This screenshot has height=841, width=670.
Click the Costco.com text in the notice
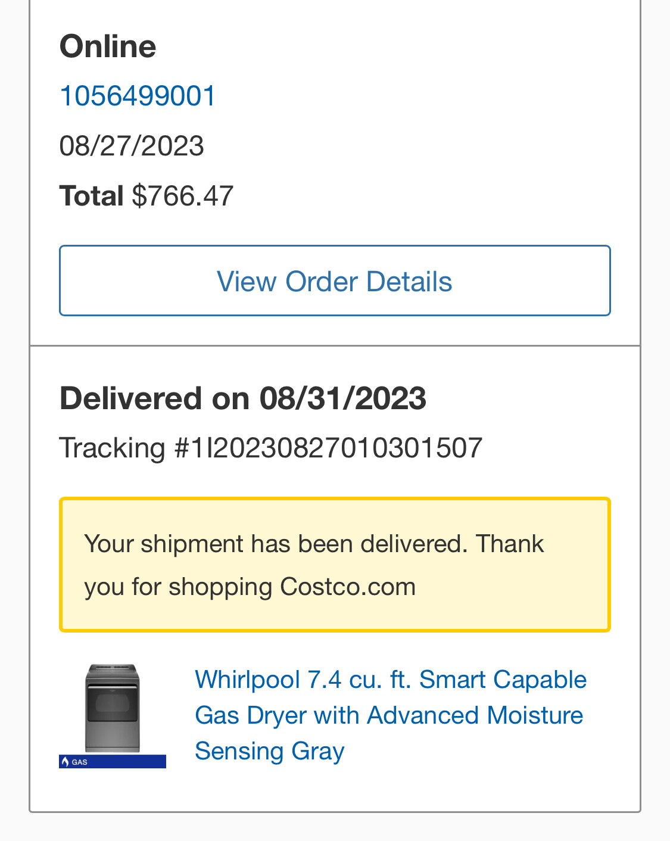coord(348,587)
